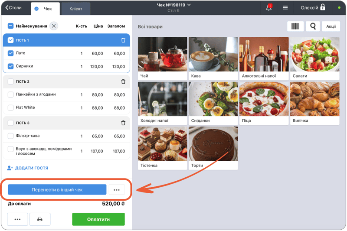Check the Гість 2 checkbox

click(x=10, y=81)
